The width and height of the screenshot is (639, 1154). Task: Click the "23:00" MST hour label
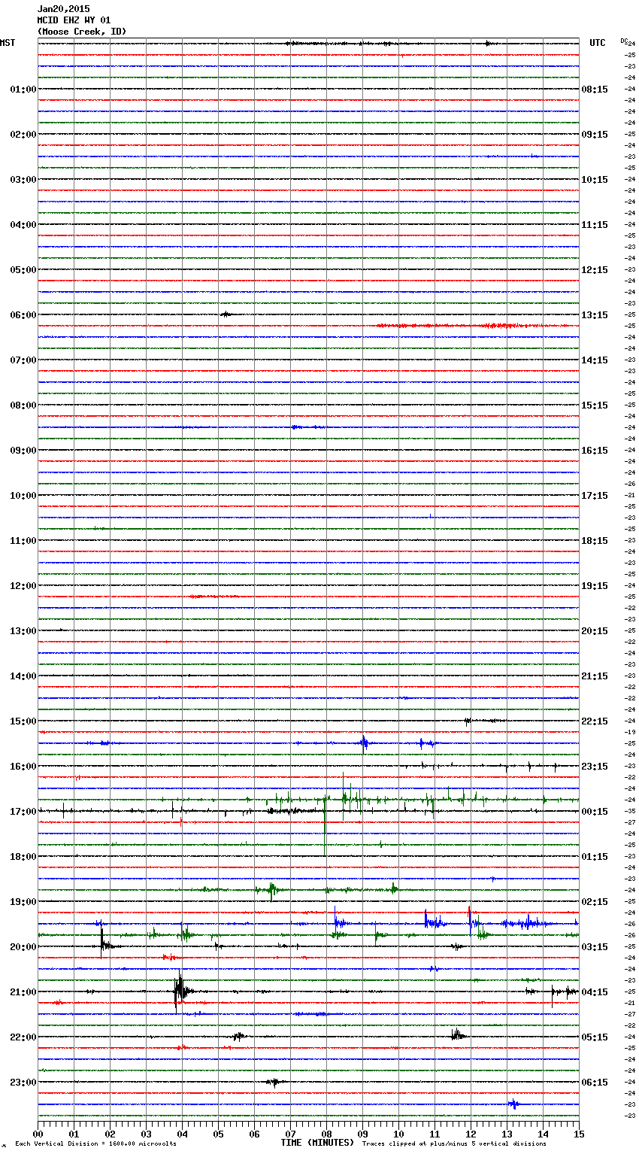[x=23, y=1082]
